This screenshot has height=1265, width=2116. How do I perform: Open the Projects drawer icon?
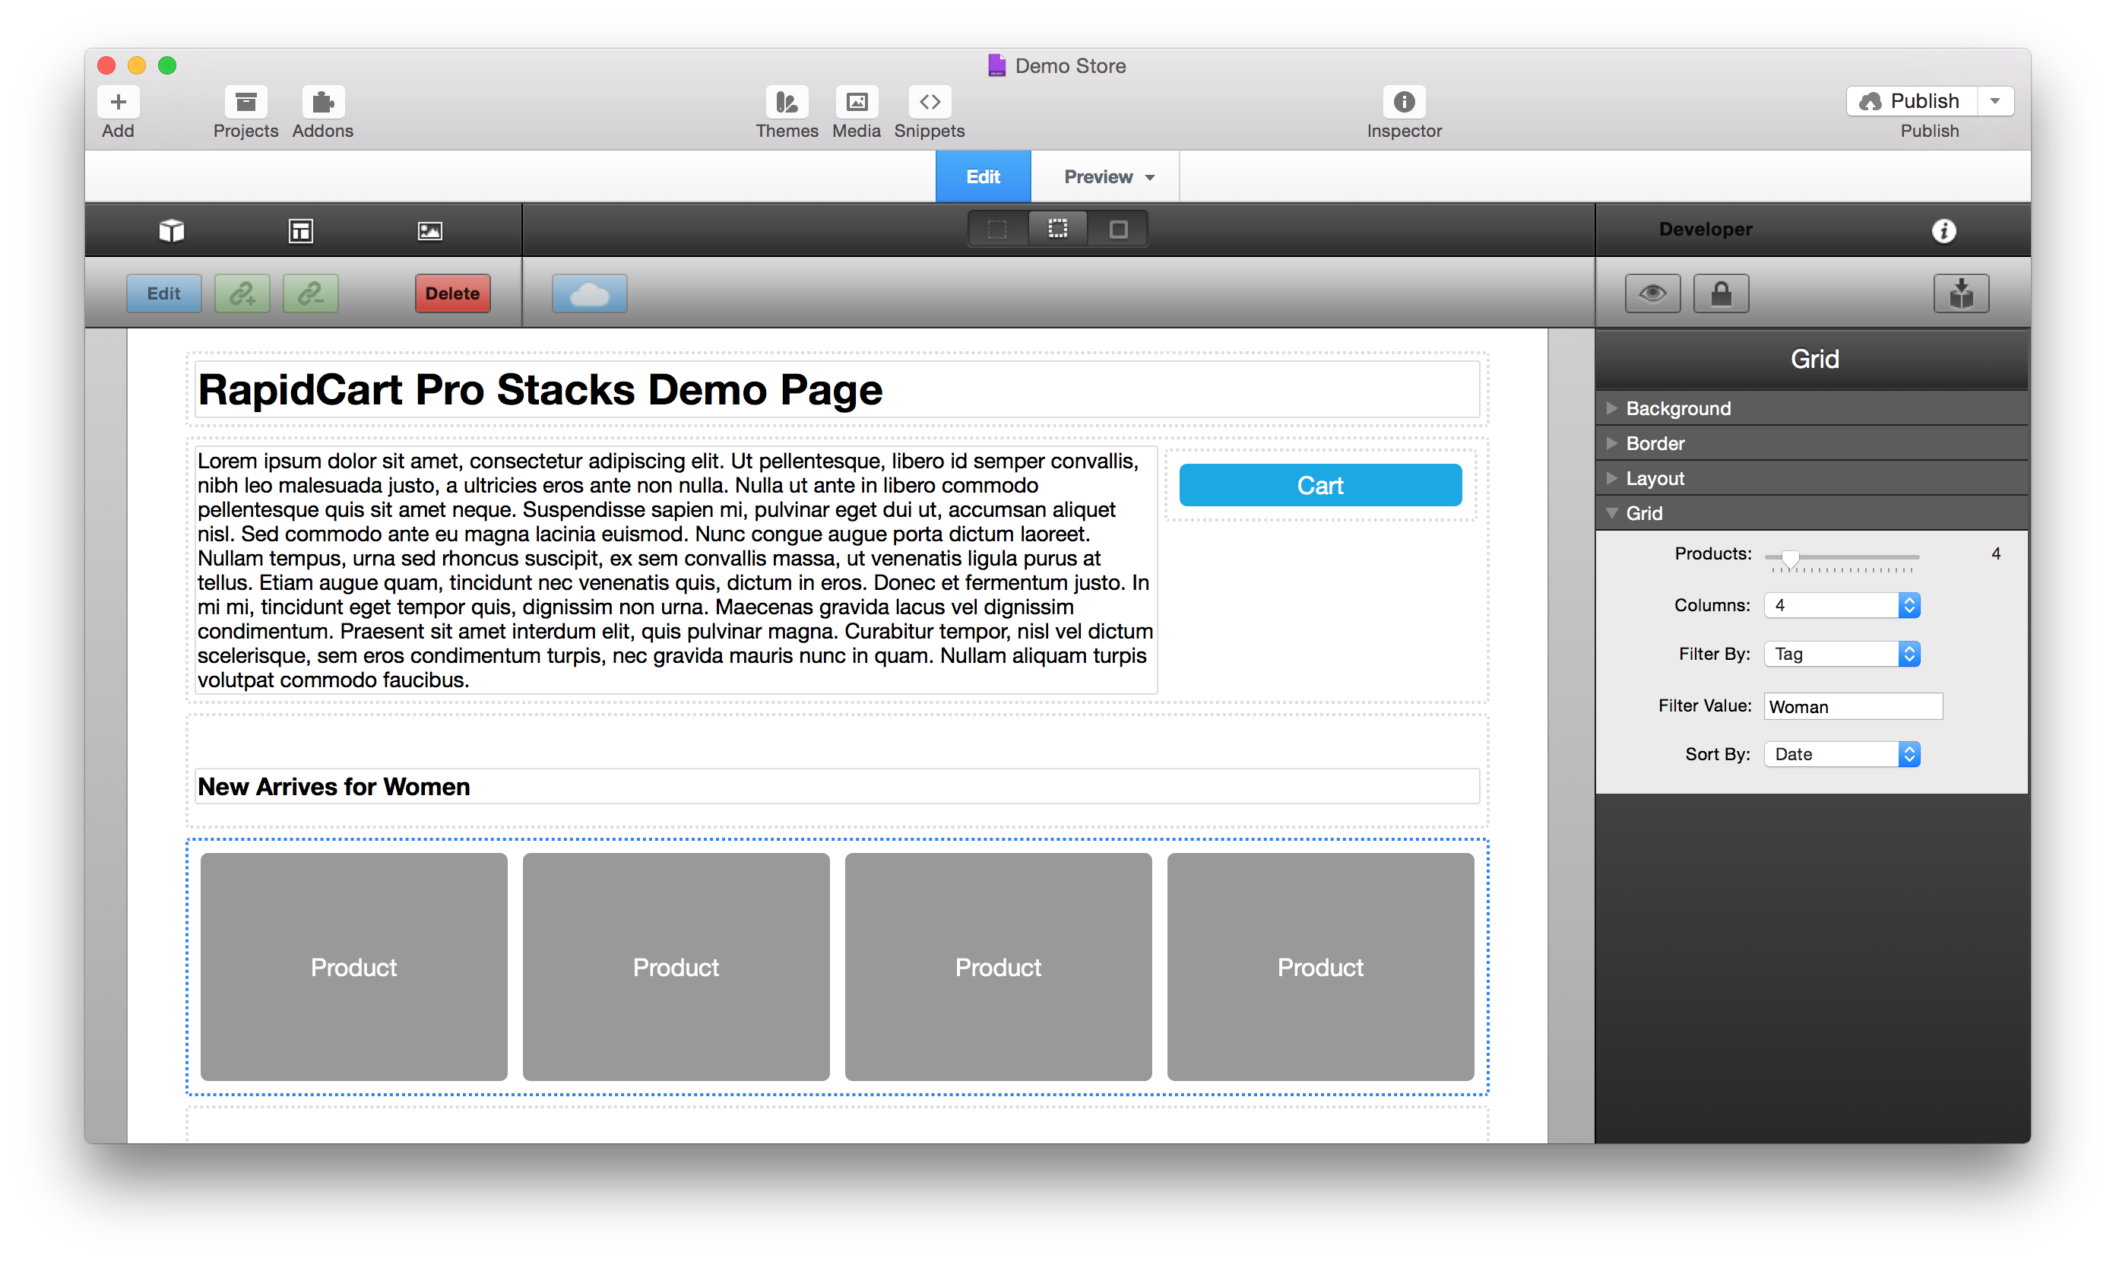[245, 103]
